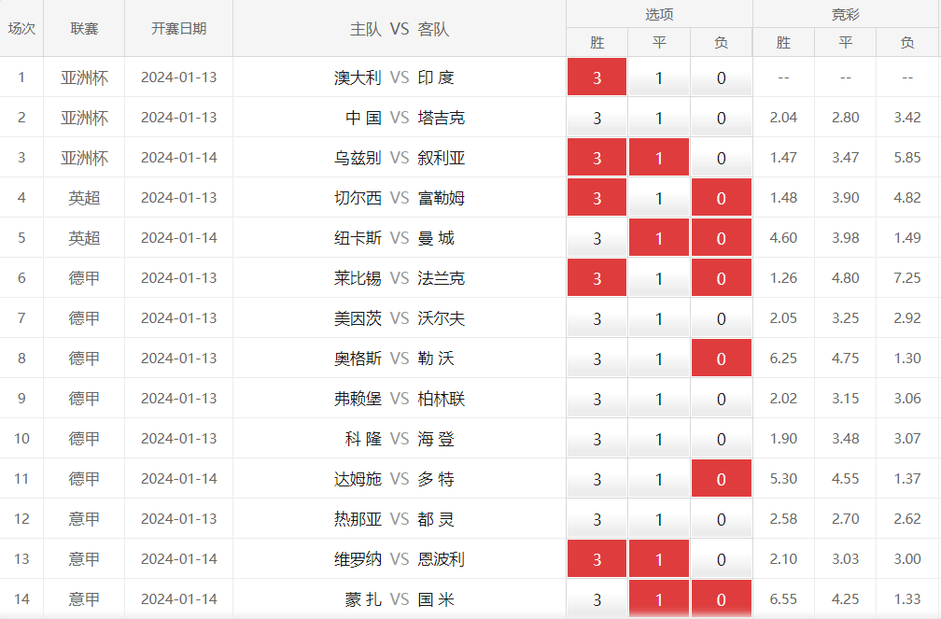Select win option 3 for 弗赖堡 VS 柏林联
Image resolution: width=941 pixels, height=619 pixels.
click(597, 399)
